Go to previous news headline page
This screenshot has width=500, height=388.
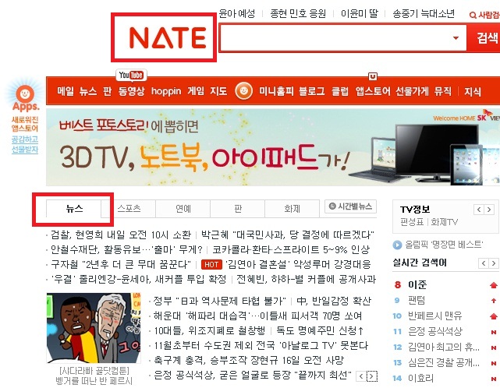tap(360, 376)
